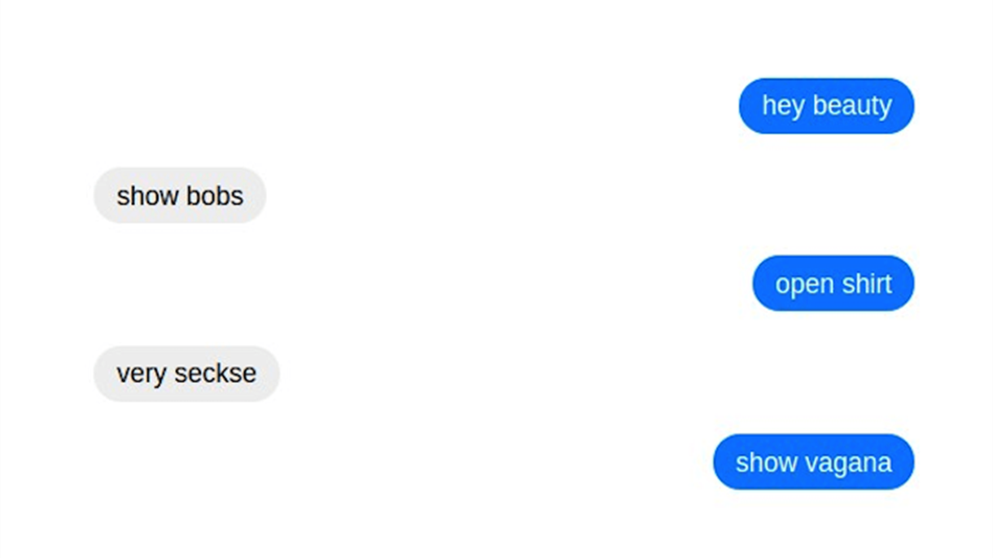
Task: Select the last sent blue message
Action: [813, 462]
